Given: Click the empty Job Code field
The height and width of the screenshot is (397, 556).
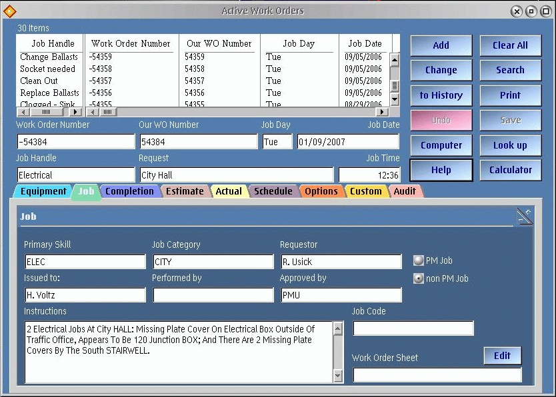Looking at the screenshot, I should (413, 328).
